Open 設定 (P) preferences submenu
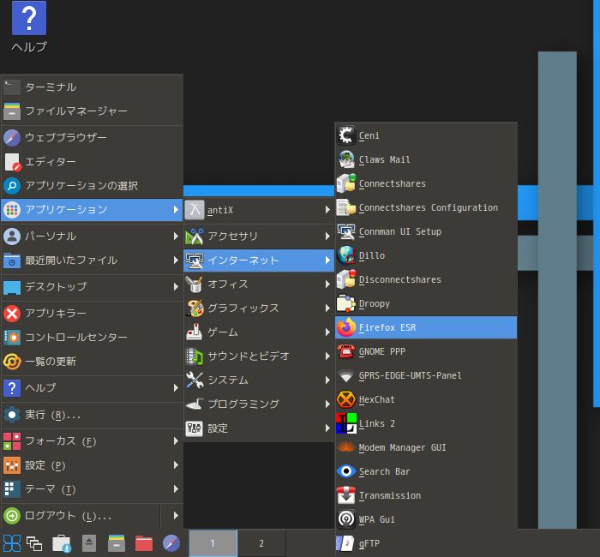The image size is (600, 557). (x=92, y=465)
